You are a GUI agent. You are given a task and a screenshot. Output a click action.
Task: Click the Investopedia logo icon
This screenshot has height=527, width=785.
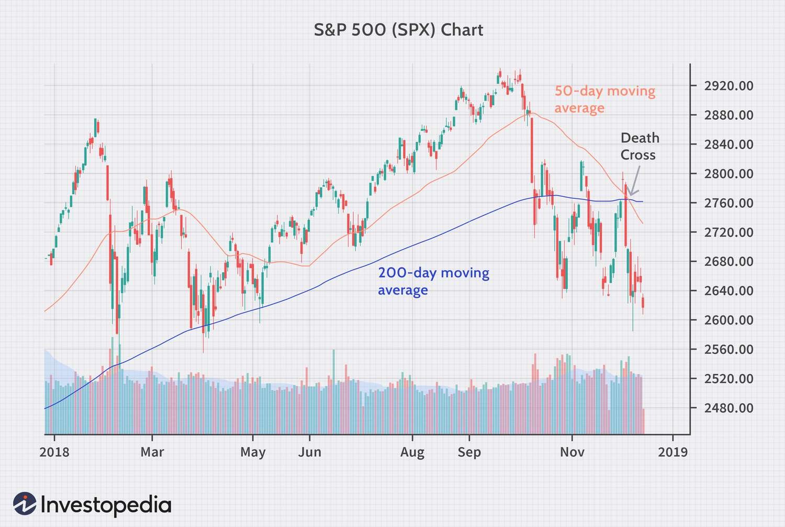[x=25, y=504]
